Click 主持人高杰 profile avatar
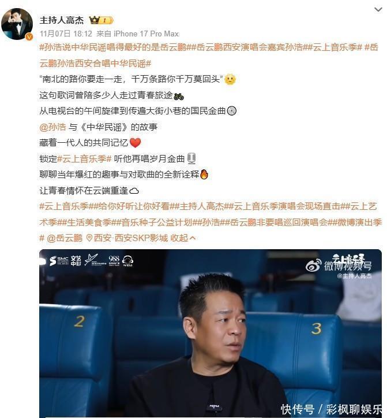 pos(17,24)
